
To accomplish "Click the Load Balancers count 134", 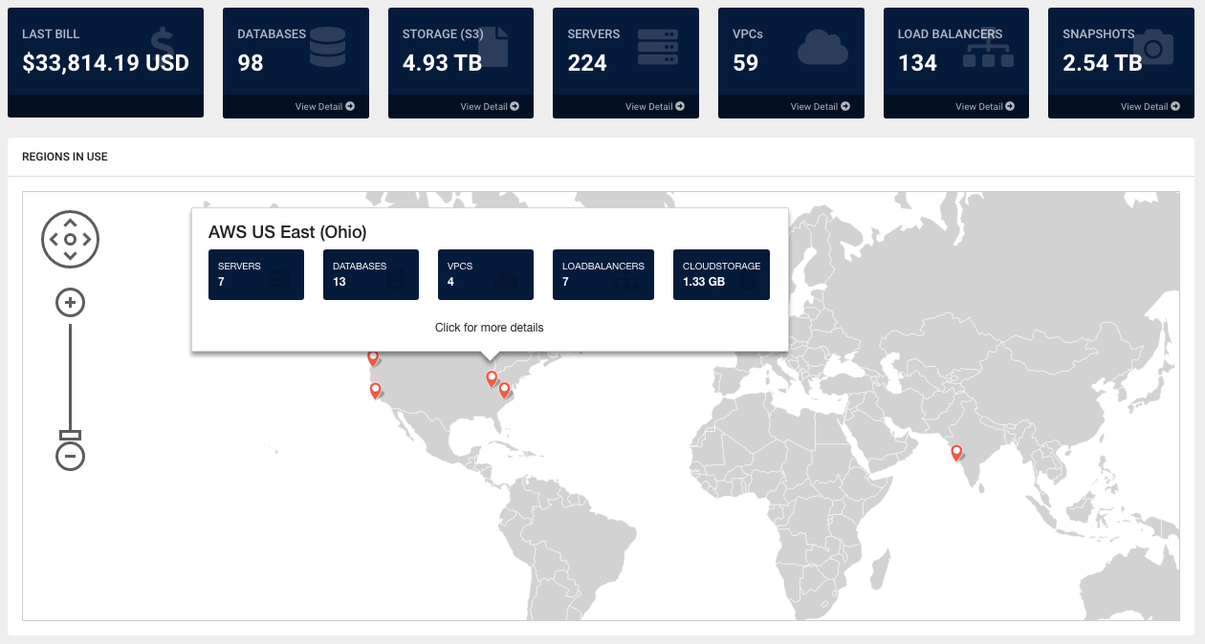I will (x=918, y=63).
